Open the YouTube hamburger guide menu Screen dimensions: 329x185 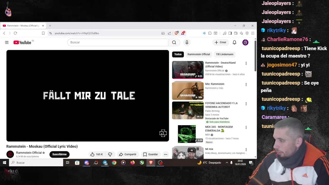(x=7, y=42)
